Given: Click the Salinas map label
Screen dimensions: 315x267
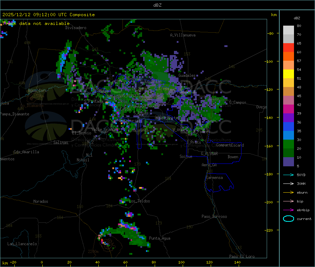Looking at the screenshot, I should (61, 142).
